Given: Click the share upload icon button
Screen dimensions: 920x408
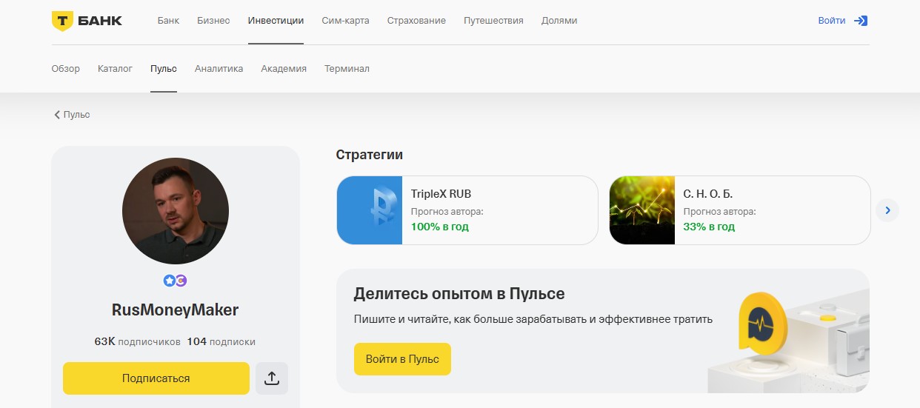Looking at the screenshot, I should pyautogui.click(x=272, y=378).
